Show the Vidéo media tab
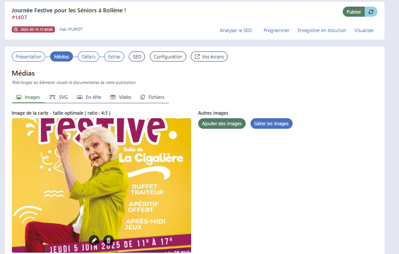 [120, 97]
